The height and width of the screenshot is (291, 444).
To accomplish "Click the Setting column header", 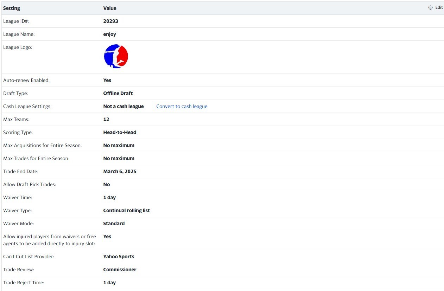I will pos(12,8).
